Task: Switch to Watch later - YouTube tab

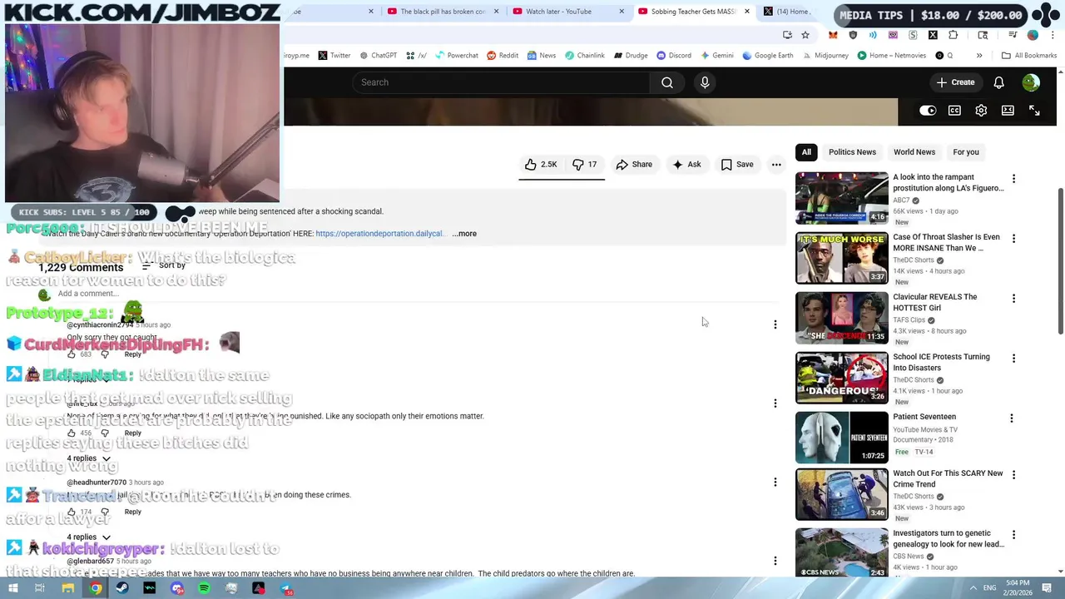Action: click(558, 12)
